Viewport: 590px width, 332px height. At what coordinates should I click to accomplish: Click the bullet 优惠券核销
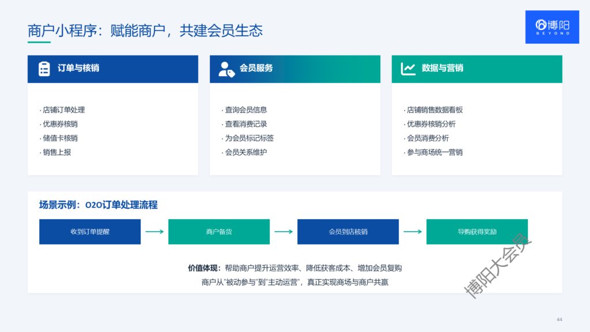(x=59, y=124)
